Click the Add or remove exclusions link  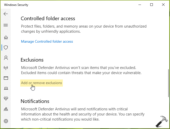coord(42,83)
